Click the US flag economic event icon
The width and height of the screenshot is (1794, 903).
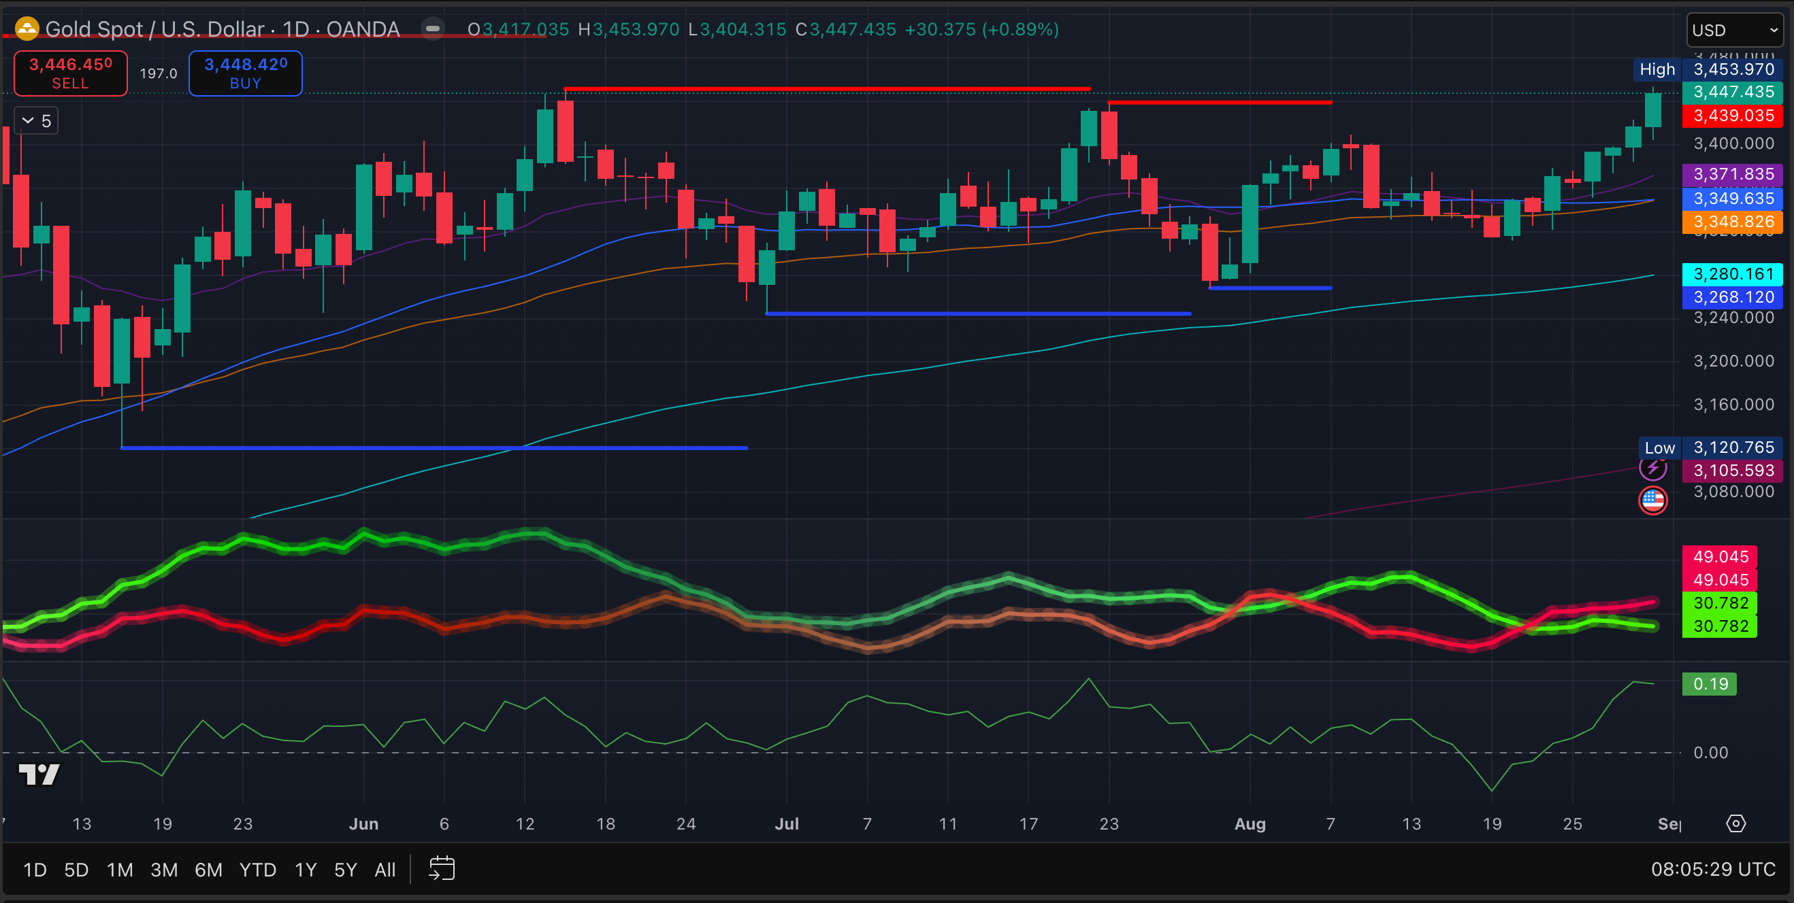1652,500
